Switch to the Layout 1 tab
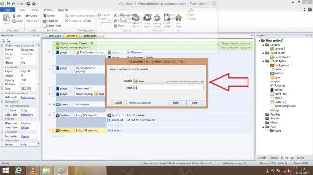The height and width of the screenshot is (175, 313). pos(71,36)
